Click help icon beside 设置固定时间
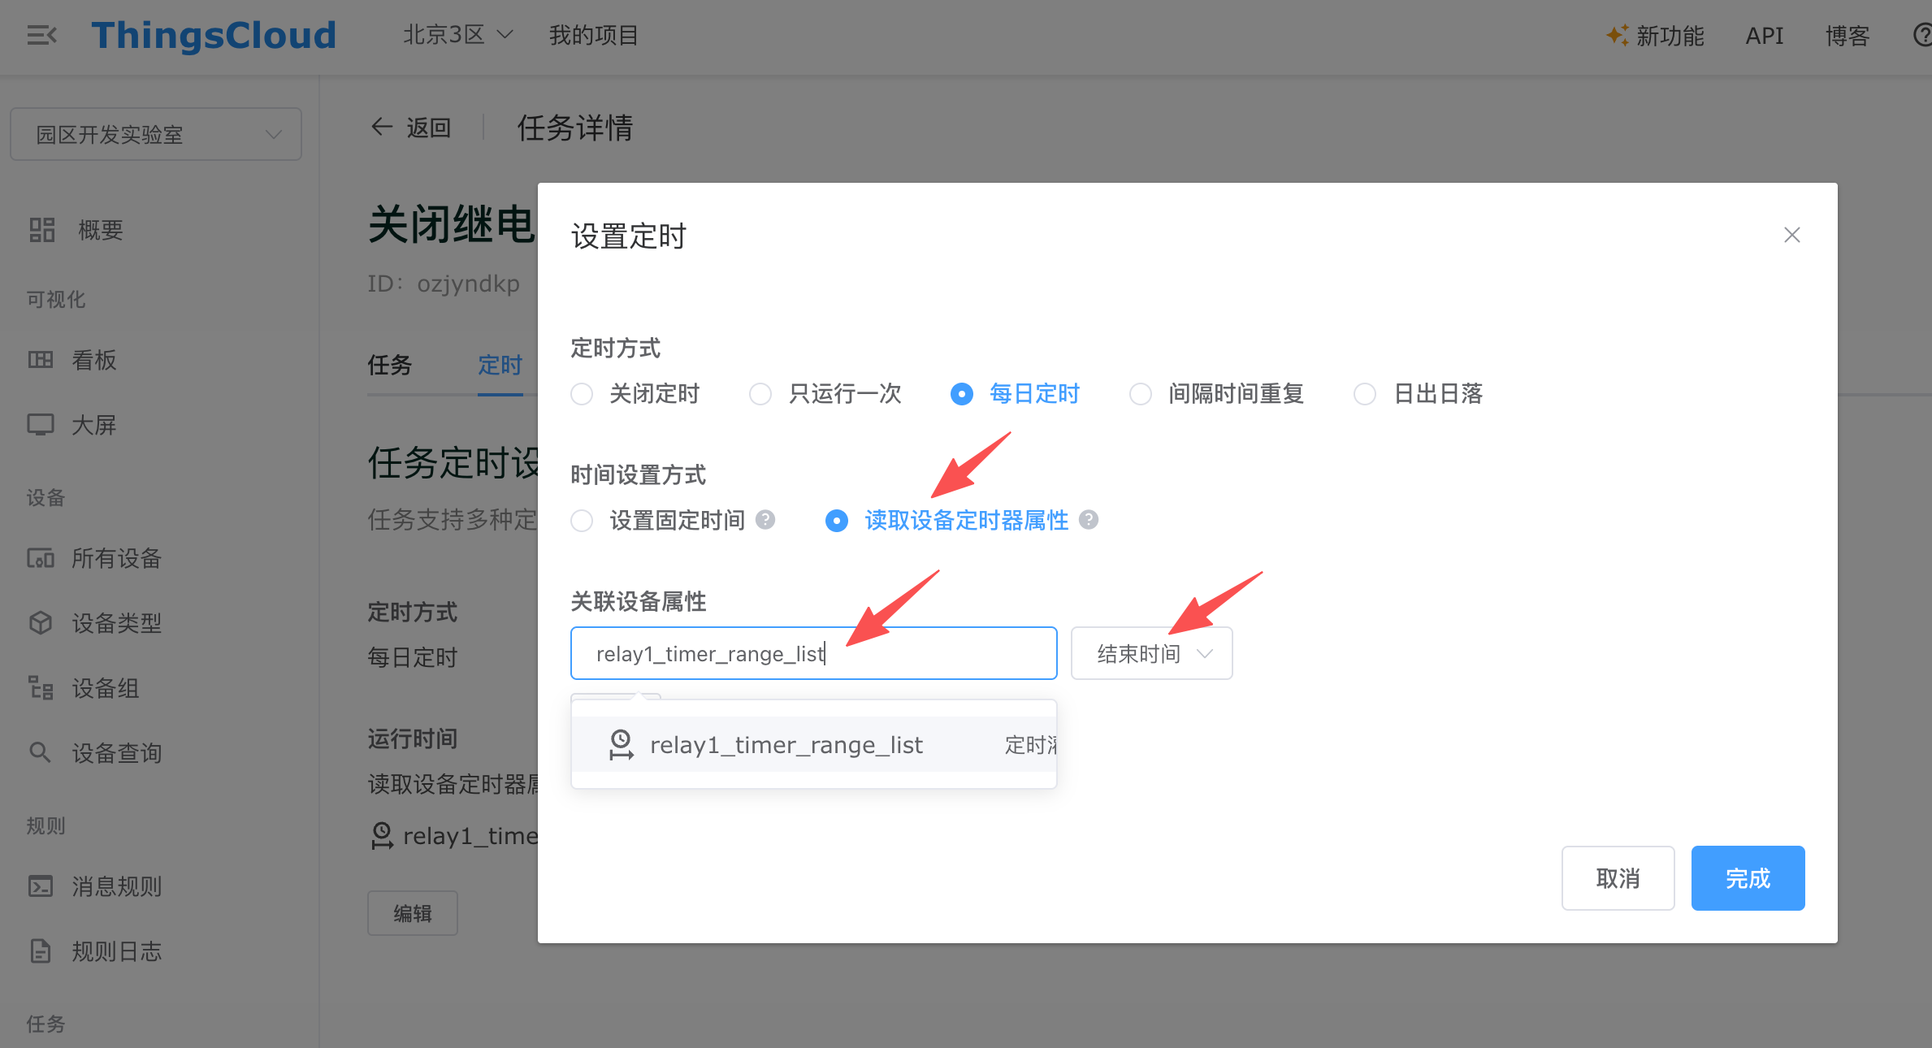The image size is (1932, 1048). pyautogui.click(x=765, y=520)
